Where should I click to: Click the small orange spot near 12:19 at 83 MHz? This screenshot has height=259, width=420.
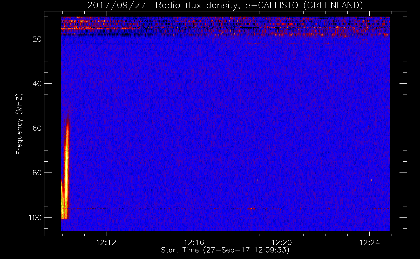[x=258, y=180]
